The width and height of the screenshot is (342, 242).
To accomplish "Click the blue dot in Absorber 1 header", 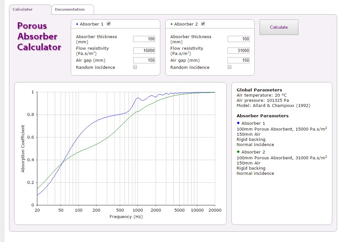I will 77,24.
